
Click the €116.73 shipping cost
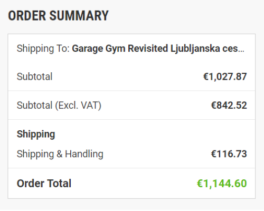coord(229,154)
